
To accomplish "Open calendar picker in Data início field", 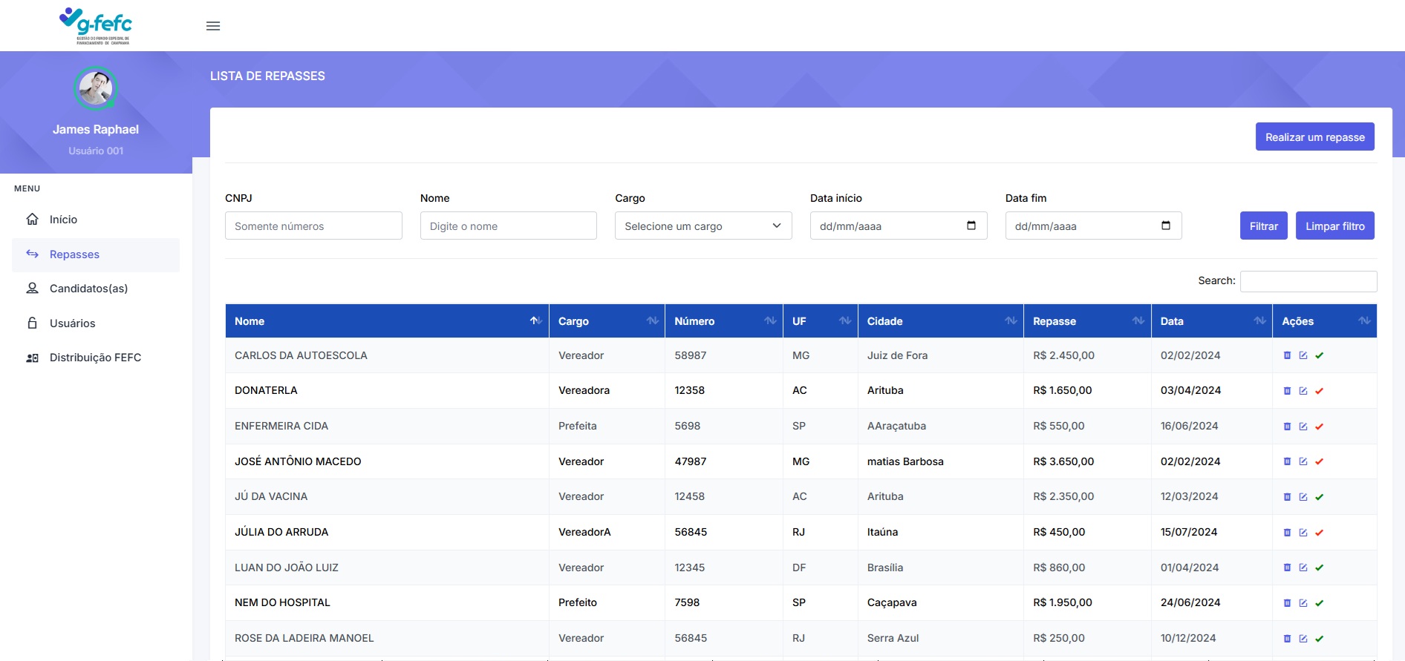I will pyautogui.click(x=971, y=226).
